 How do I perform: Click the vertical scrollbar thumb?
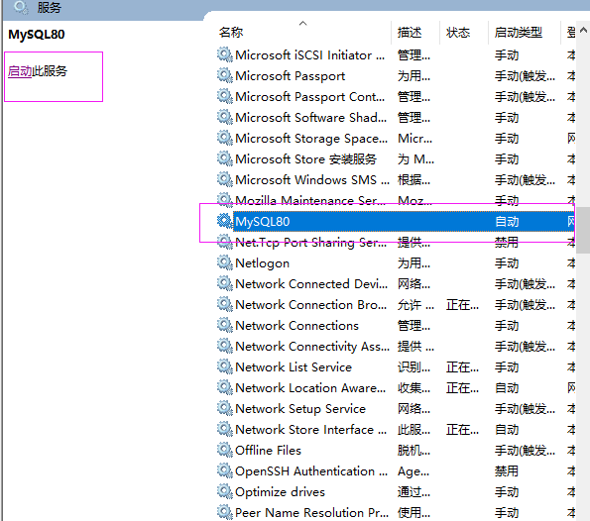[x=583, y=230]
